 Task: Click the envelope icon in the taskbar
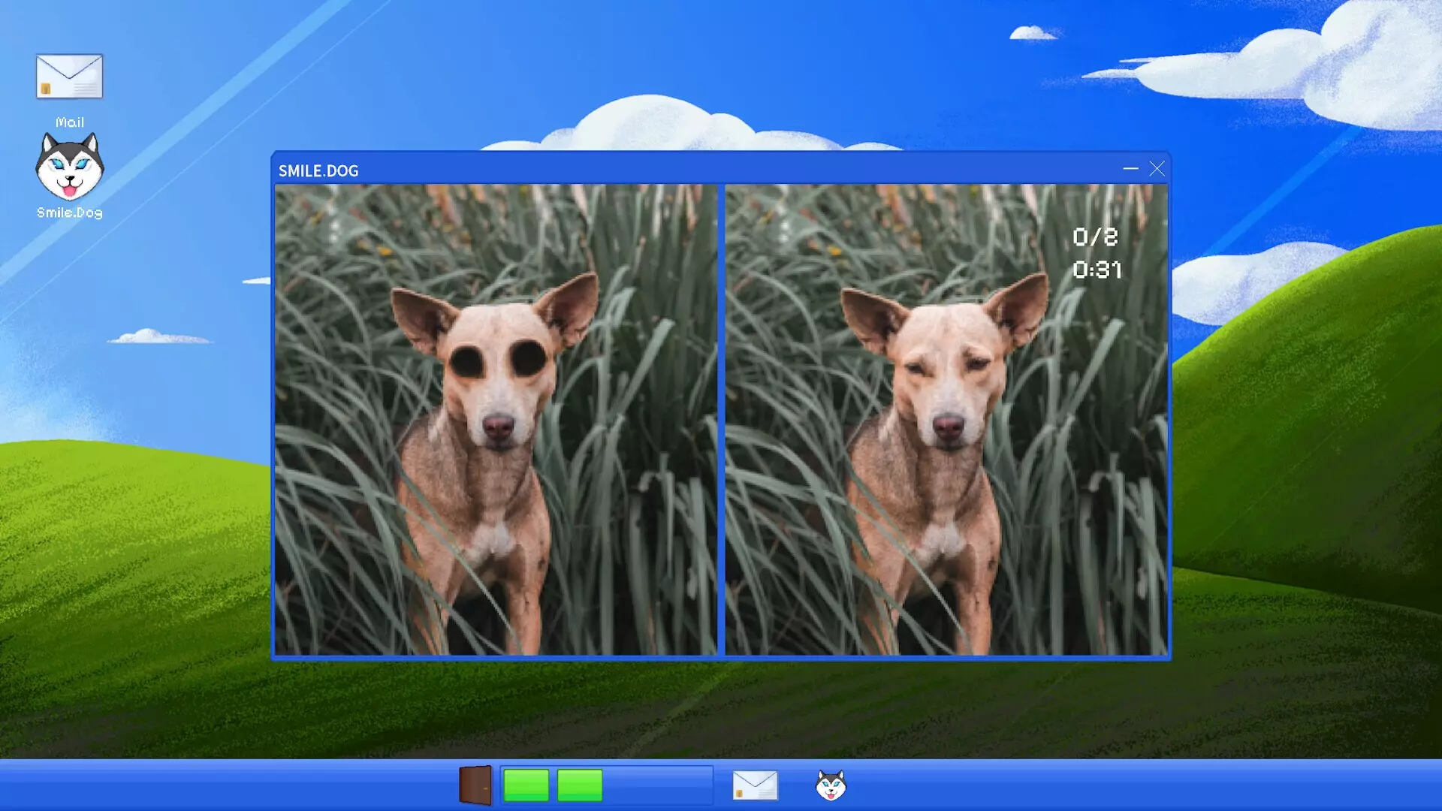point(755,785)
